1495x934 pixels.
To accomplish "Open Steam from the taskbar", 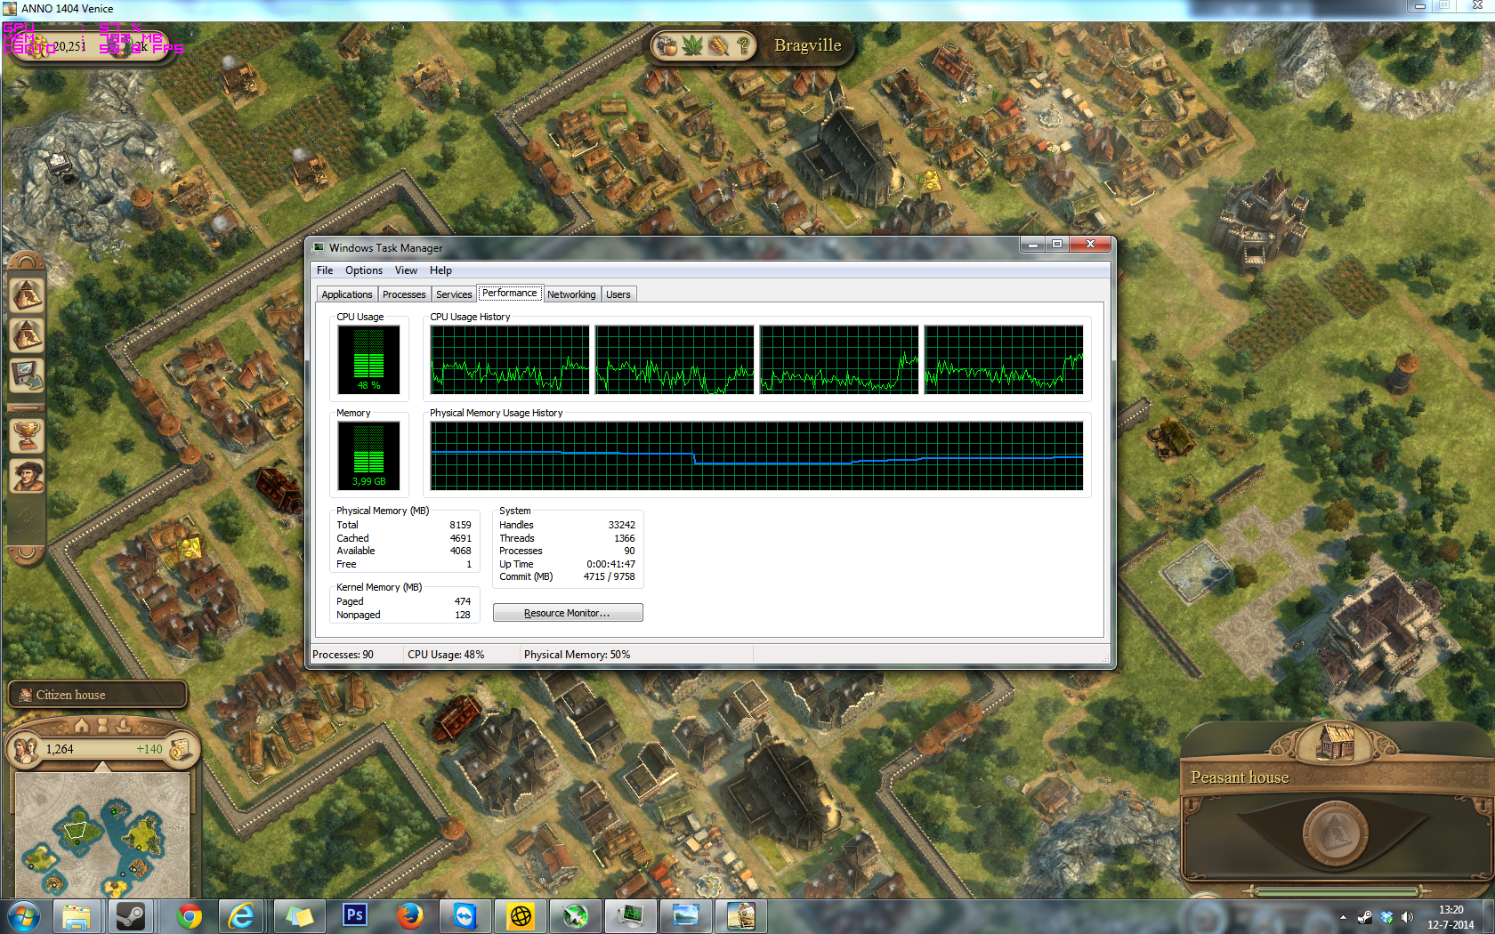I will (132, 915).
